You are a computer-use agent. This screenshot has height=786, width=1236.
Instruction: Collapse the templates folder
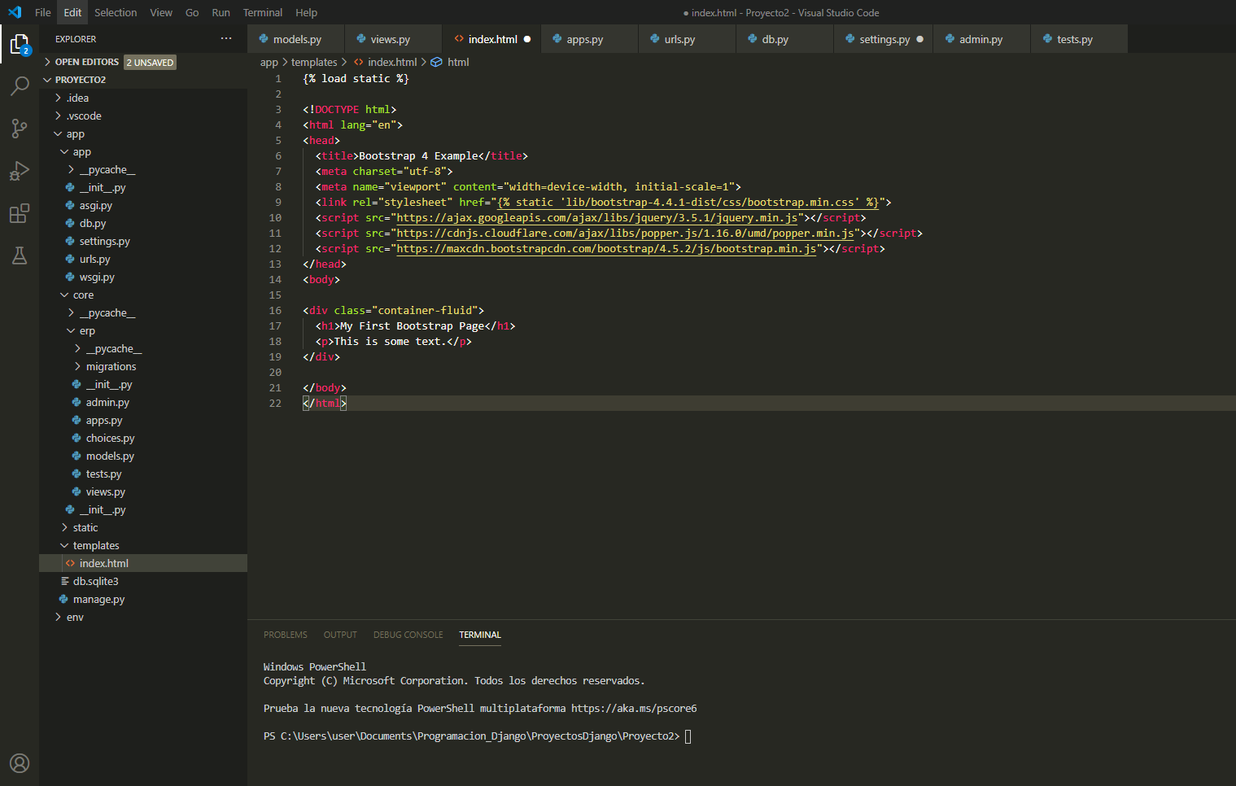[143, 545]
